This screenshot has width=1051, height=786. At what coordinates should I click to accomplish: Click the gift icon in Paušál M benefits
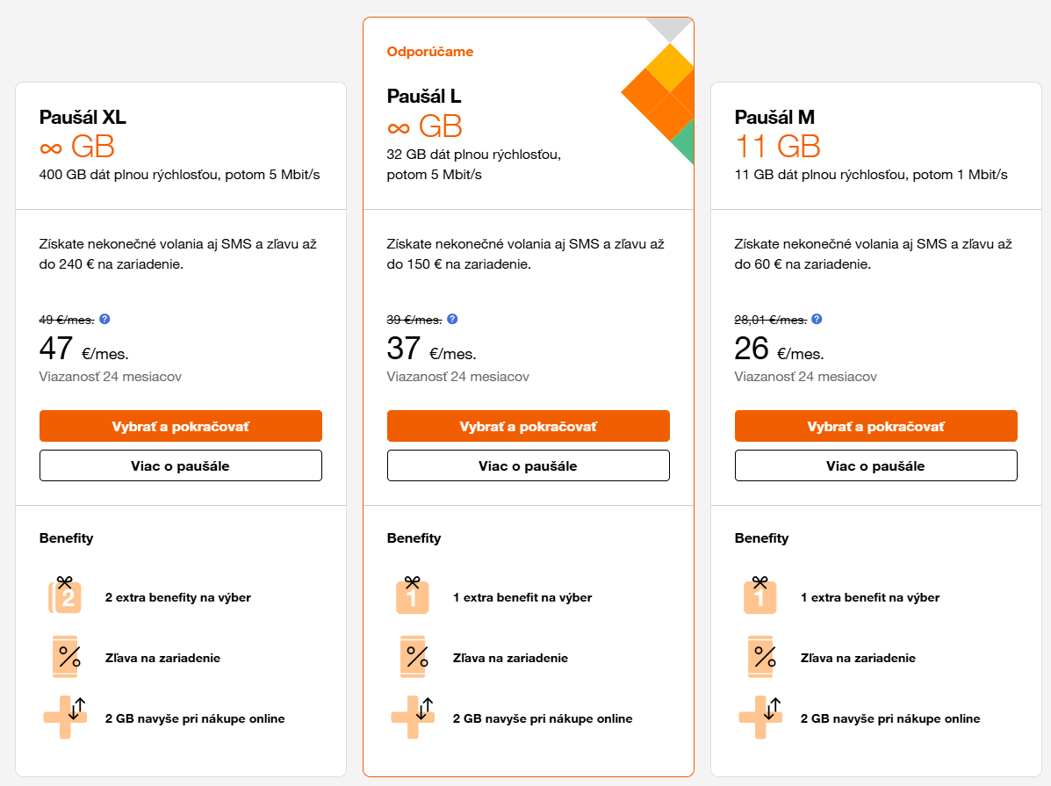click(759, 595)
